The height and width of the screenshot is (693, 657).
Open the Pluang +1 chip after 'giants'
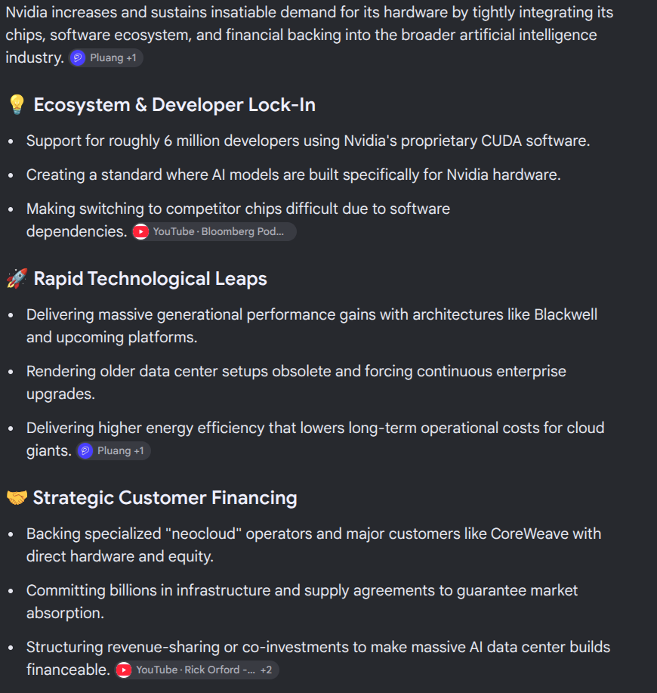[113, 451]
